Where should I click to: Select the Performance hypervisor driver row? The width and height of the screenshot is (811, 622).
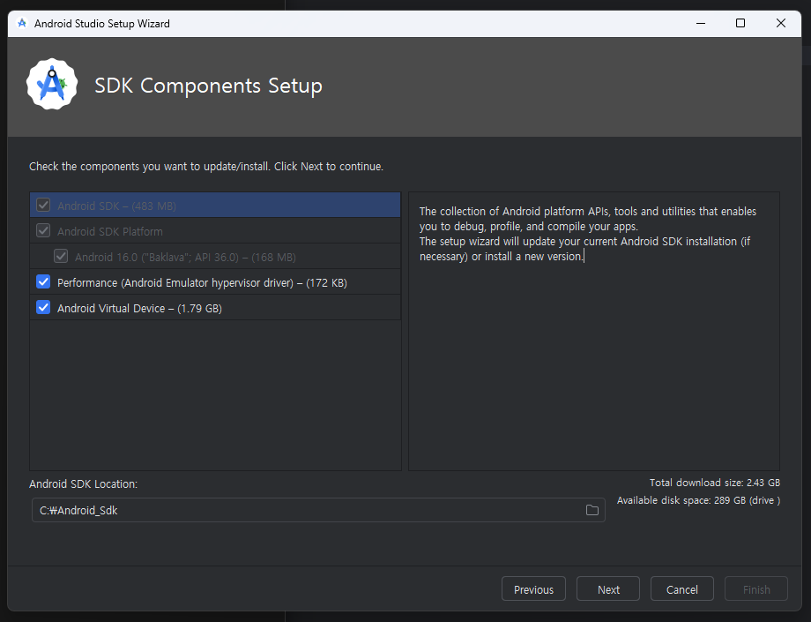click(x=215, y=282)
